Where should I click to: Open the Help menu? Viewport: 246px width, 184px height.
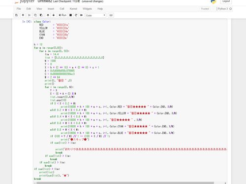(100, 9)
